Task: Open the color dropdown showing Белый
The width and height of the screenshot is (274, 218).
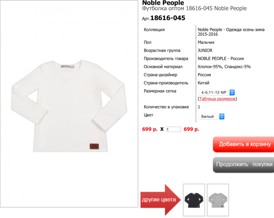Action: click(x=211, y=116)
